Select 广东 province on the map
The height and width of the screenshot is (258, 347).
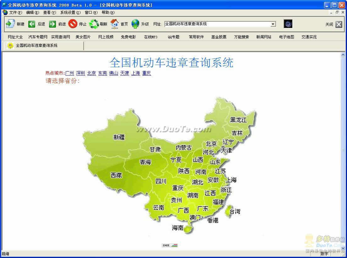tap(203, 208)
